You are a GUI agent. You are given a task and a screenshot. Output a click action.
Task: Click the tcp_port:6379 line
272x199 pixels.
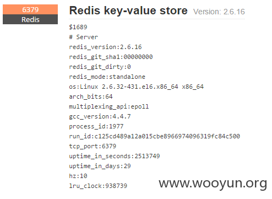[93, 146]
